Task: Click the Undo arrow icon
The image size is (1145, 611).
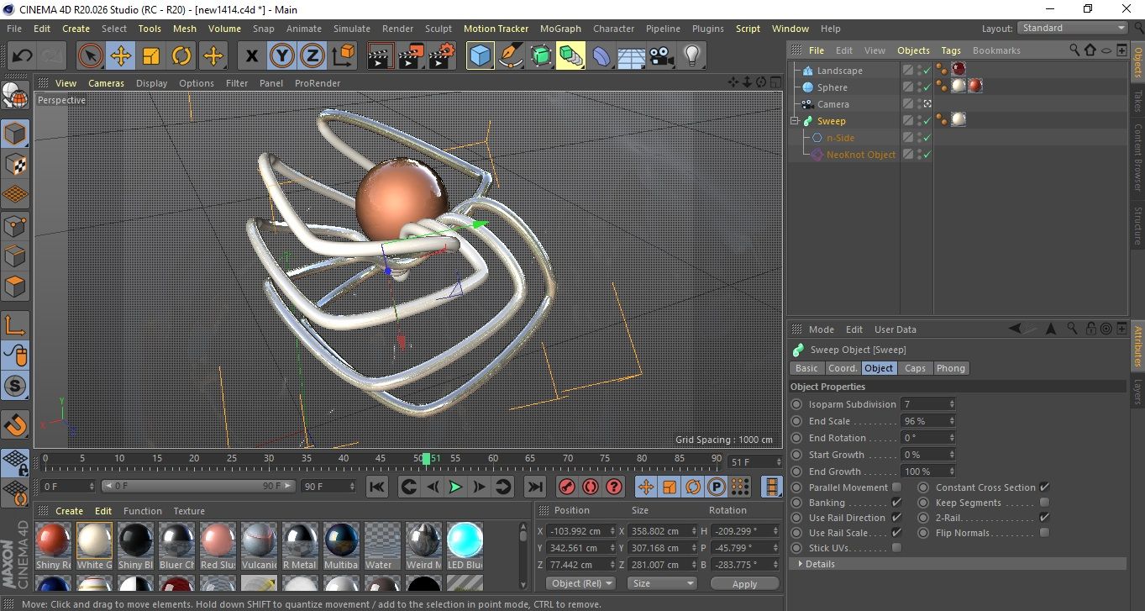Action: (23, 56)
